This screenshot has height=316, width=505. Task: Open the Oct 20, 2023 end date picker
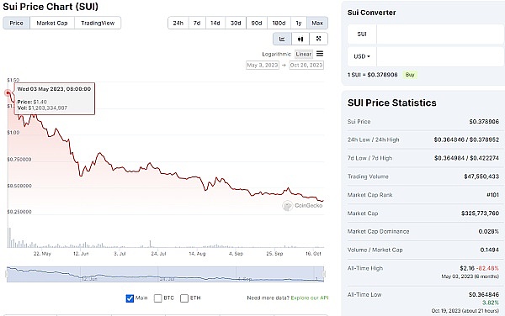coord(306,65)
